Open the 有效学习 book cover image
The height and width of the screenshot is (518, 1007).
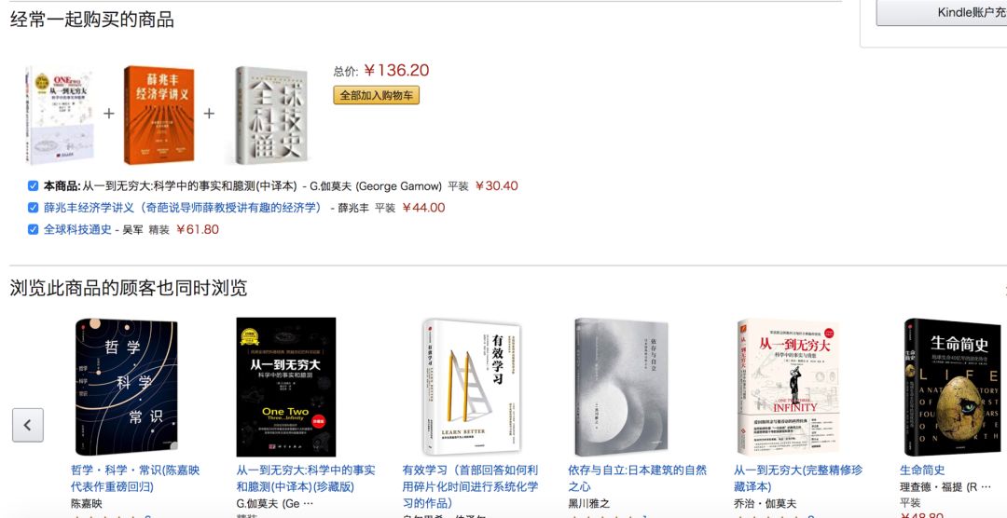point(472,387)
